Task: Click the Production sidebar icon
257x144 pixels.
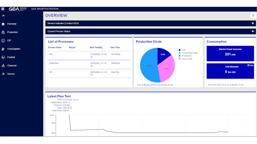Action: pos(3,32)
